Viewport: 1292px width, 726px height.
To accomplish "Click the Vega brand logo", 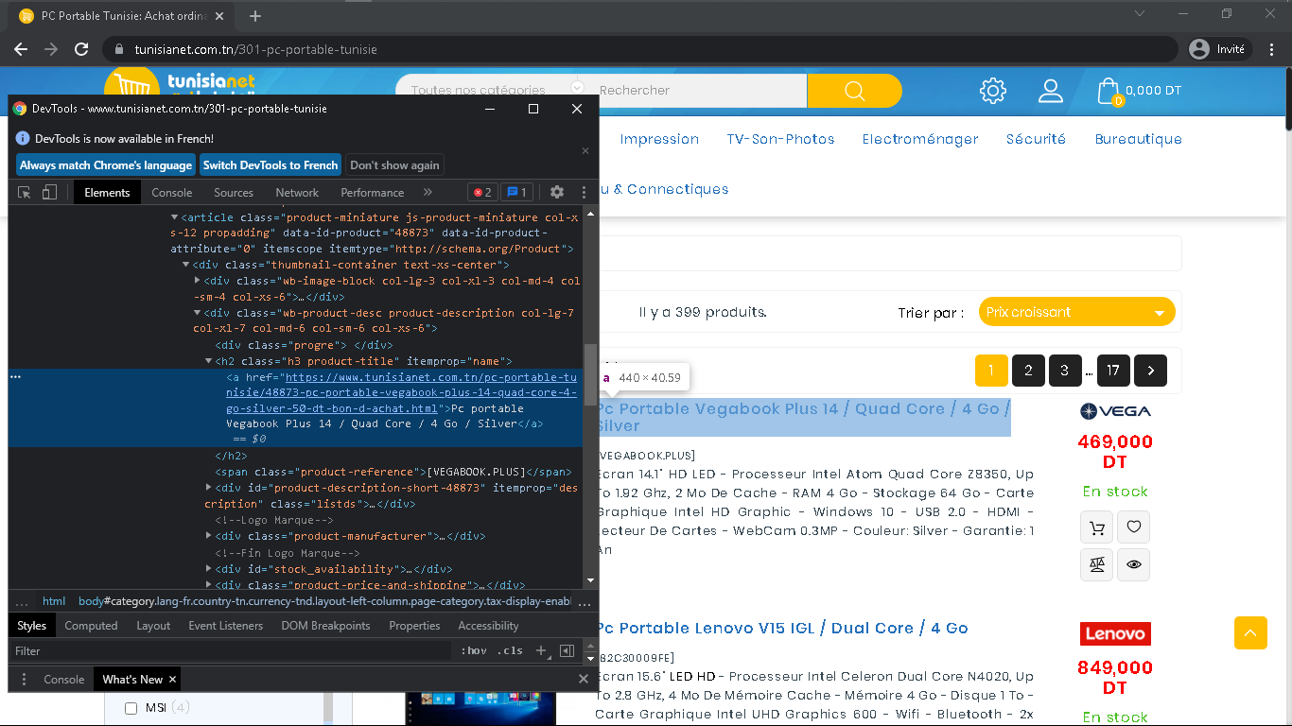I will point(1115,411).
